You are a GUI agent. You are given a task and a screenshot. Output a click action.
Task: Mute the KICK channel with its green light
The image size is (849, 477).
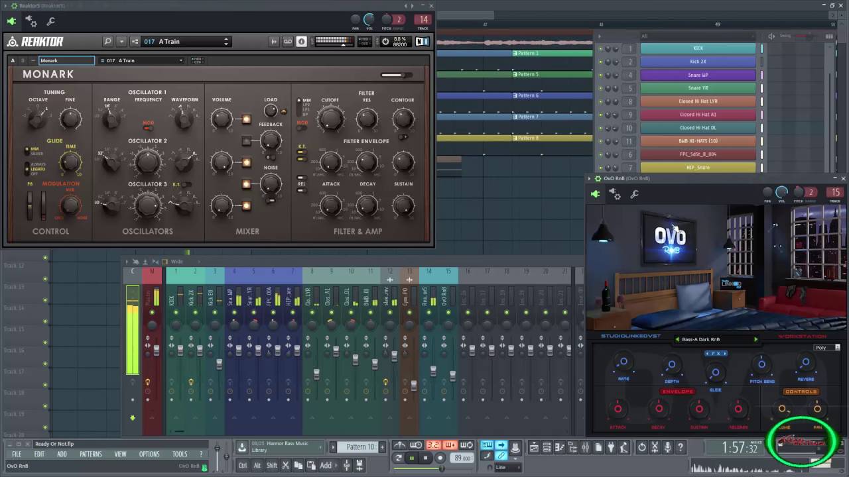pos(601,48)
